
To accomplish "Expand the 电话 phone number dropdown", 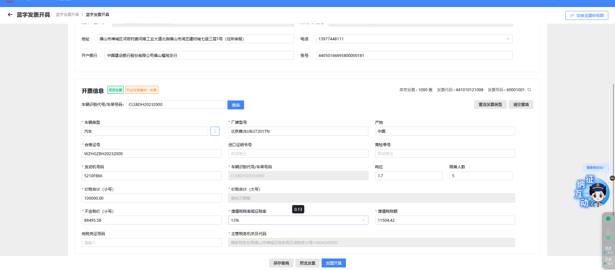I will point(508,39).
